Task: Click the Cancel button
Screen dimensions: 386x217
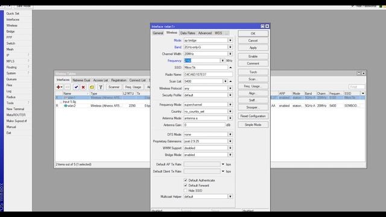Action: tap(253, 40)
